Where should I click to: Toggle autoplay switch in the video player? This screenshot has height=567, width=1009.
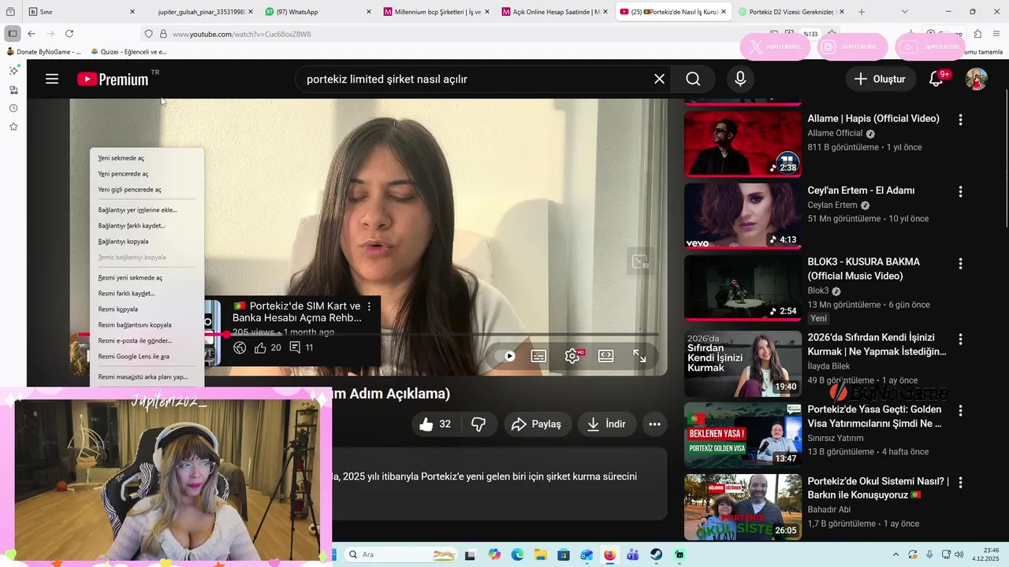click(504, 356)
